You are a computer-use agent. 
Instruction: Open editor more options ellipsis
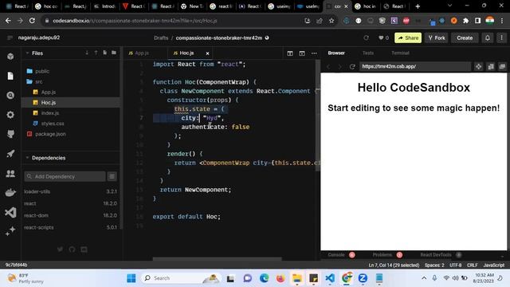coord(314,53)
